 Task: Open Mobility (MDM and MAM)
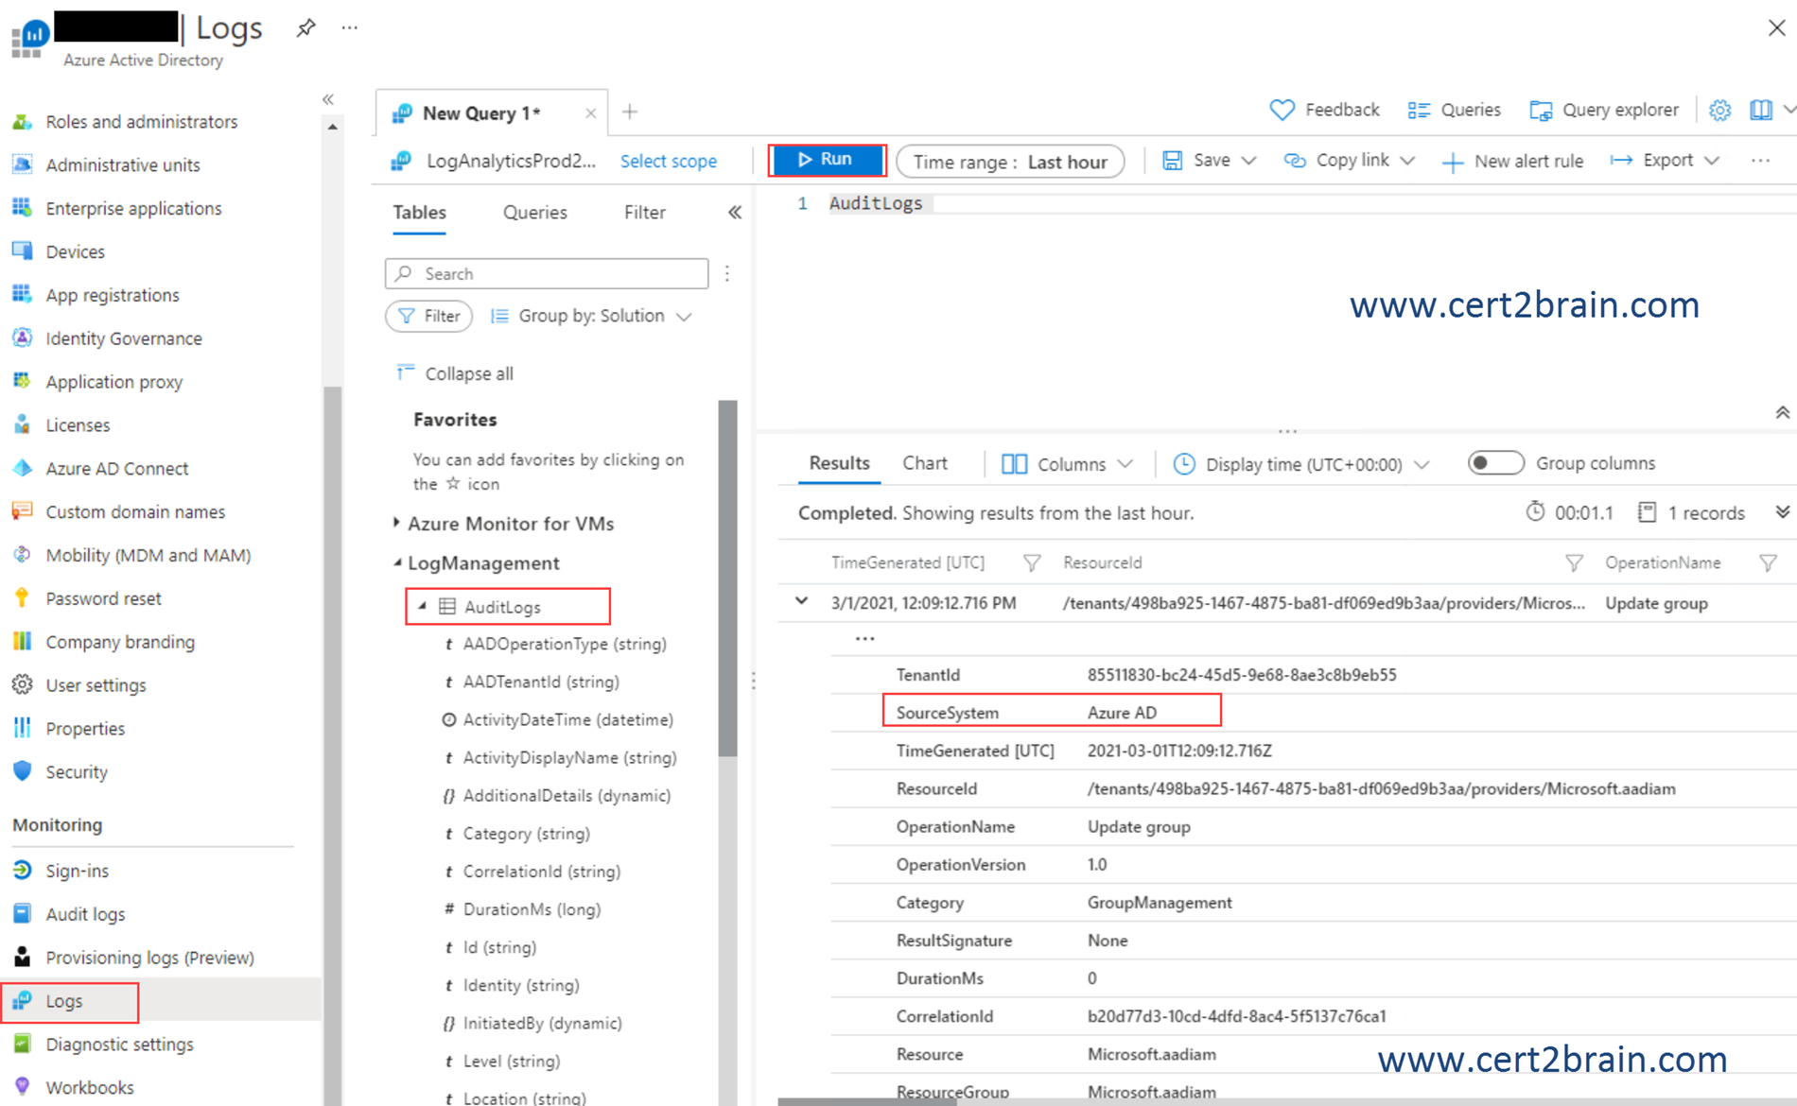pyautogui.click(x=148, y=555)
